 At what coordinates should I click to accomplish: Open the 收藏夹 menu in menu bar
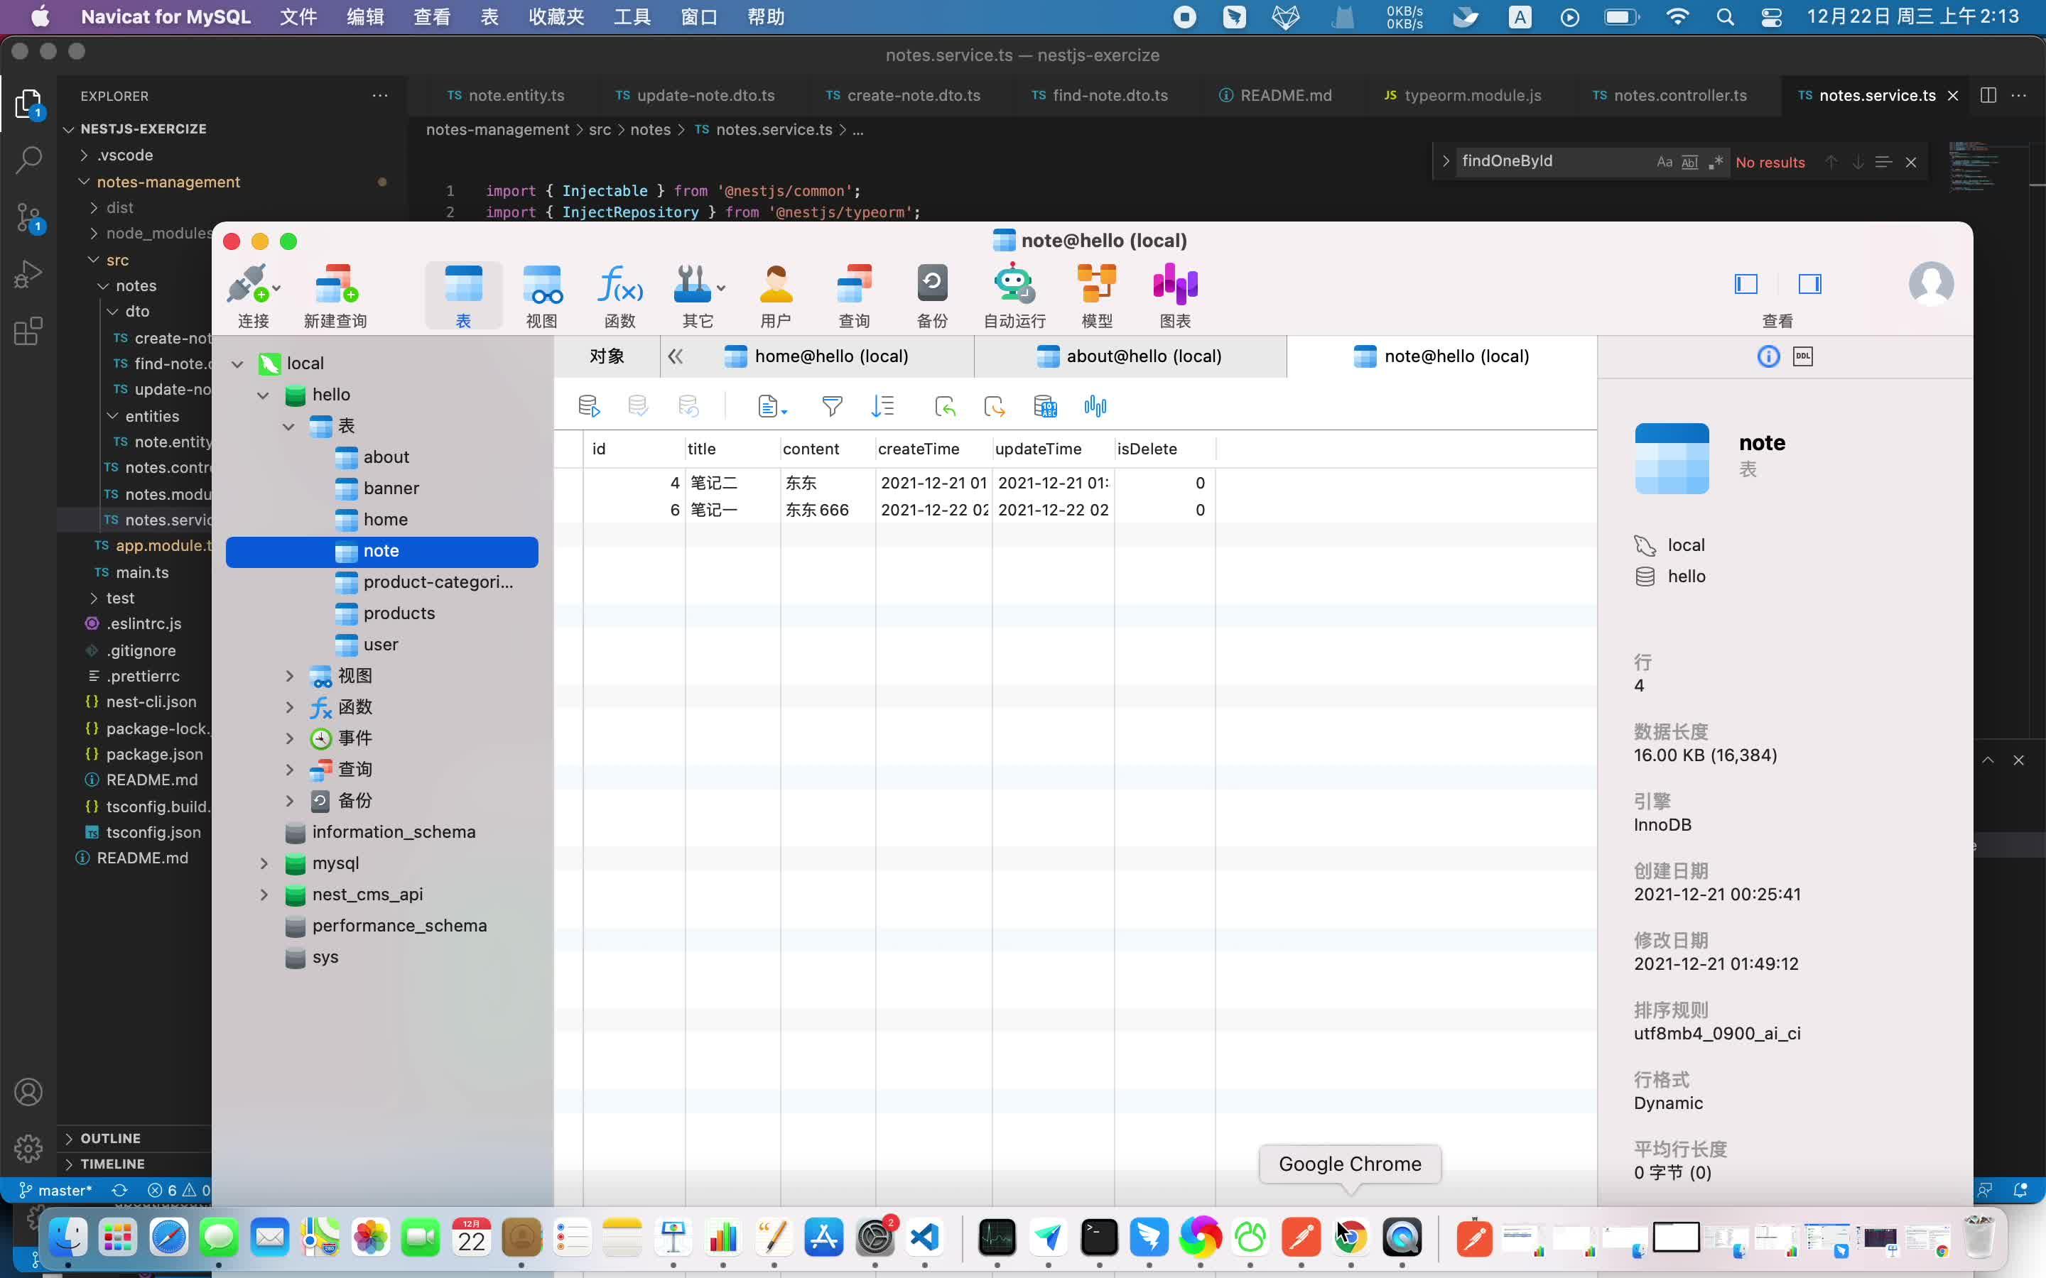(556, 17)
